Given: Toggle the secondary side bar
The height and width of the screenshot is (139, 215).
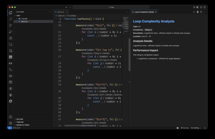Looking at the screenshot, I should [x=204, y=7].
